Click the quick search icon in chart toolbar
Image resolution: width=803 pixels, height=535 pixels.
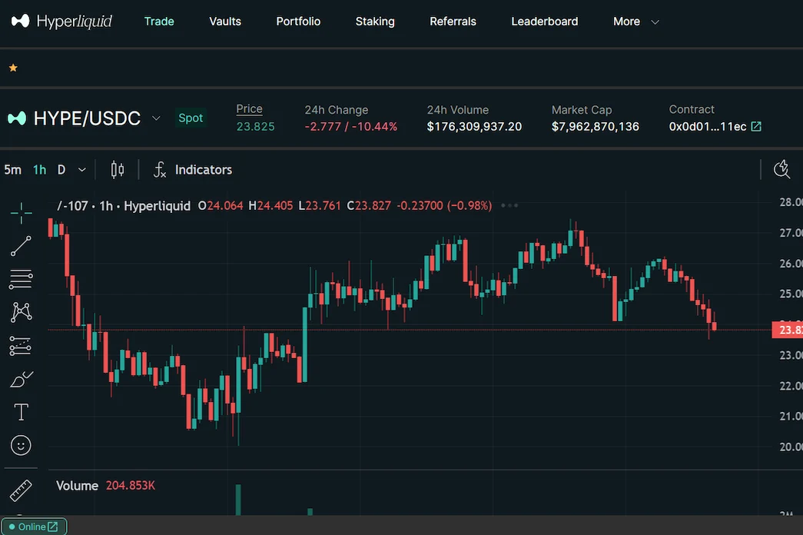(781, 169)
